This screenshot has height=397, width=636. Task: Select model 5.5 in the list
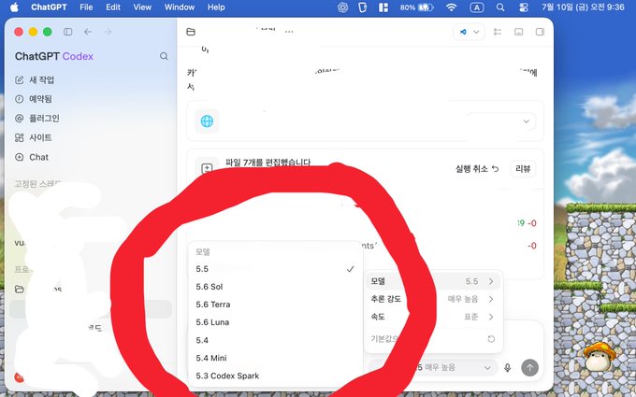click(x=275, y=269)
